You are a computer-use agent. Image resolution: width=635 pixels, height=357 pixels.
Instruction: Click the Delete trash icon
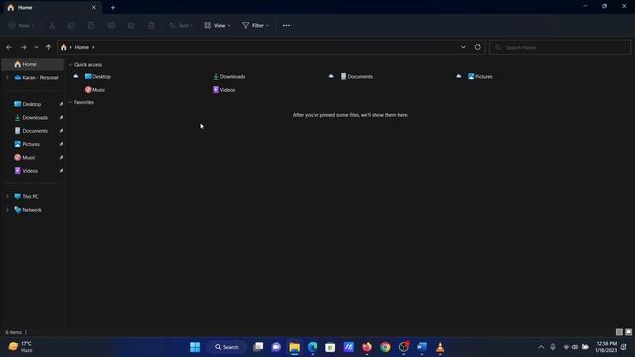click(x=151, y=25)
